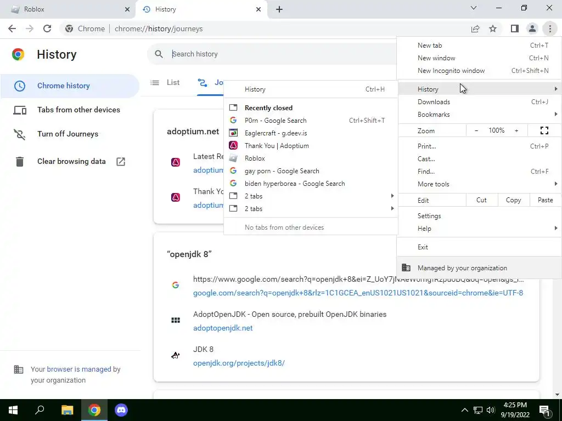The height and width of the screenshot is (421, 562).
Task: Click the three-dot Chrome menu icon
Action: coord(550,29)
